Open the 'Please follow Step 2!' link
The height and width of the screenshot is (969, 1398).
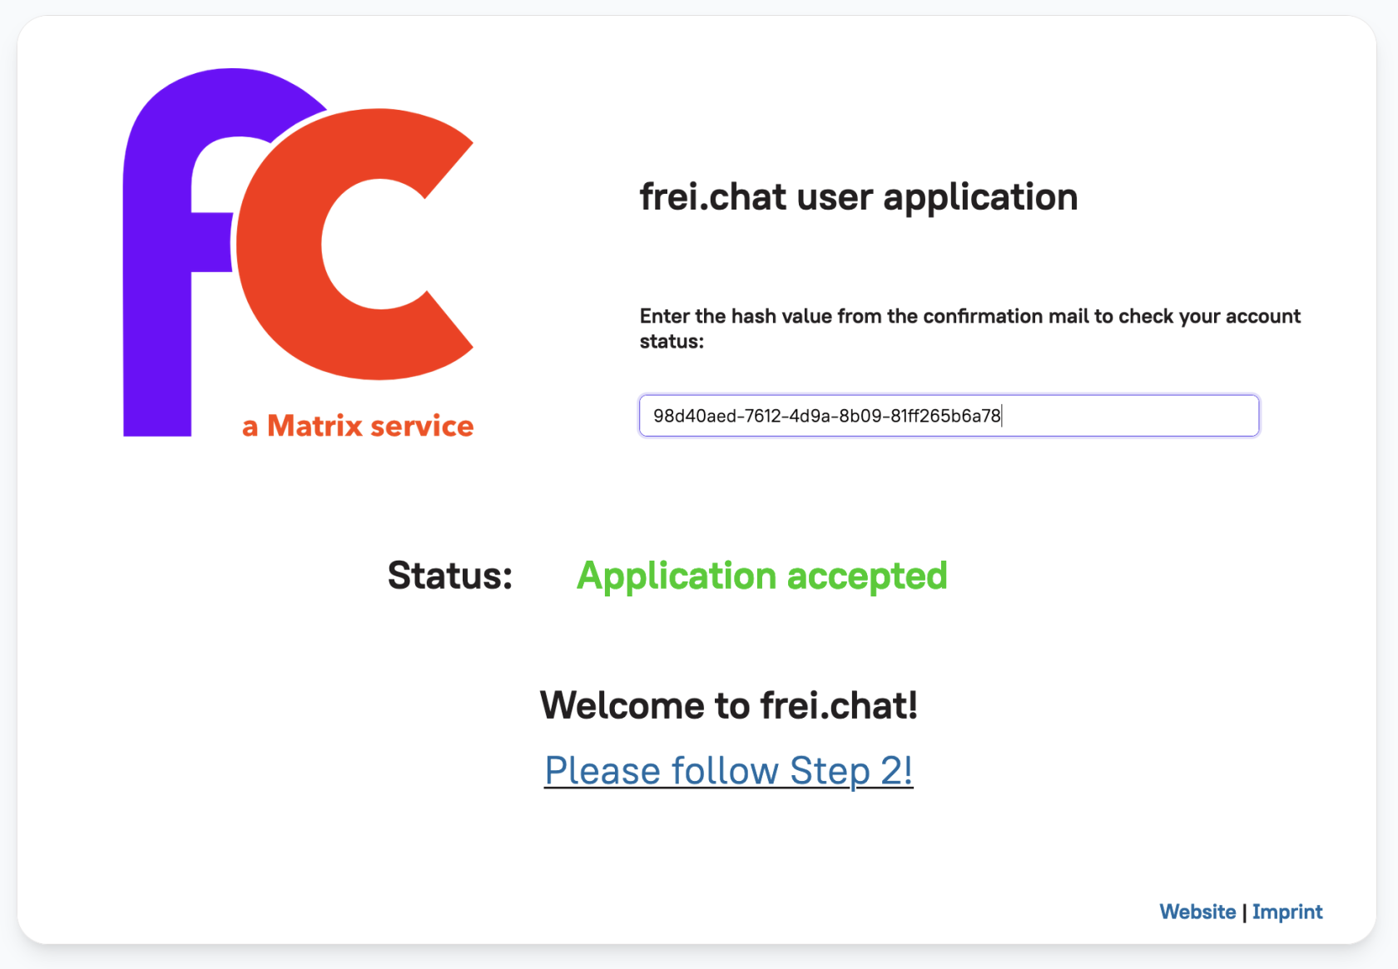click(x=729, y=770)
